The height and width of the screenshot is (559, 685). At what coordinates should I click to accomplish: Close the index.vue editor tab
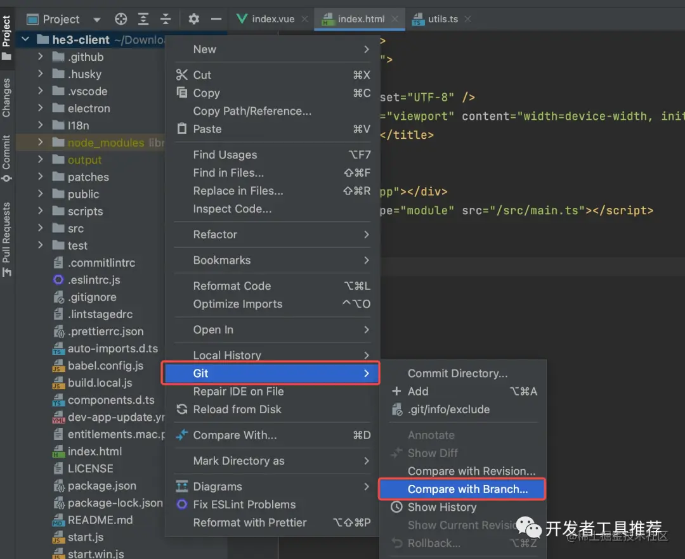tap(304, 19)
